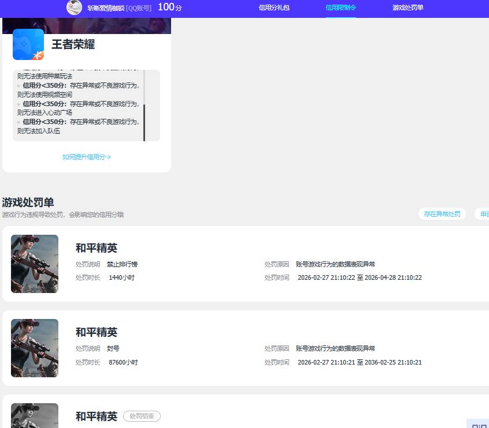Screen dimensions: 489x428
Task: Click rule text 则无法使用视频空间
Action: coord(45,95)
